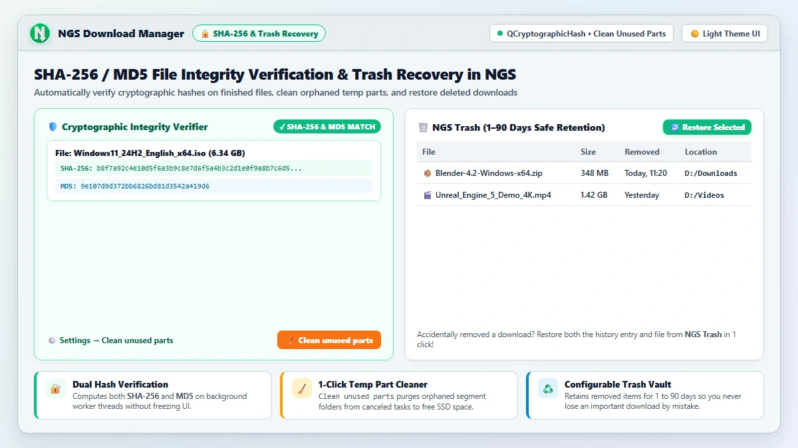Click the Location column header

pos(701,152)
